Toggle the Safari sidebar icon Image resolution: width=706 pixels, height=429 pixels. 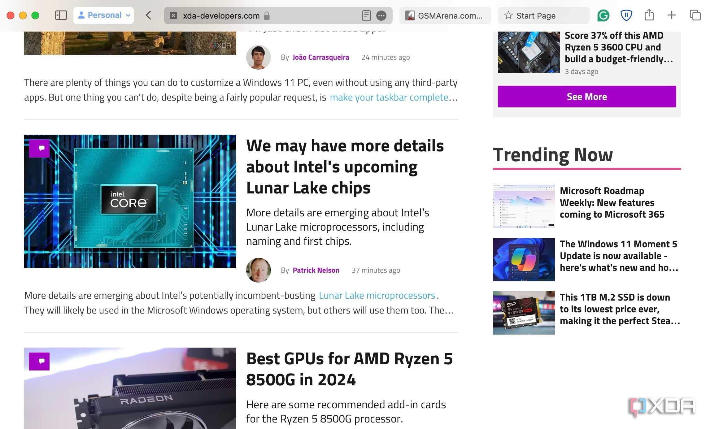[x=61, y=15]
